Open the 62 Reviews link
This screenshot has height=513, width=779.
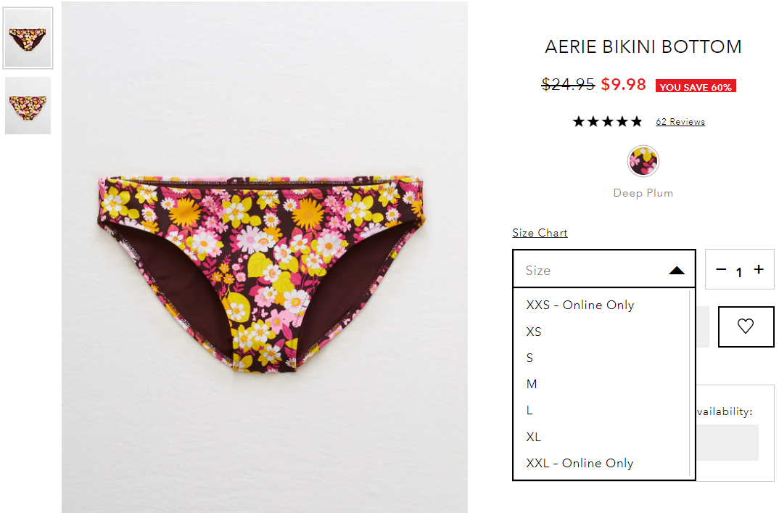[x=680, y=122]
